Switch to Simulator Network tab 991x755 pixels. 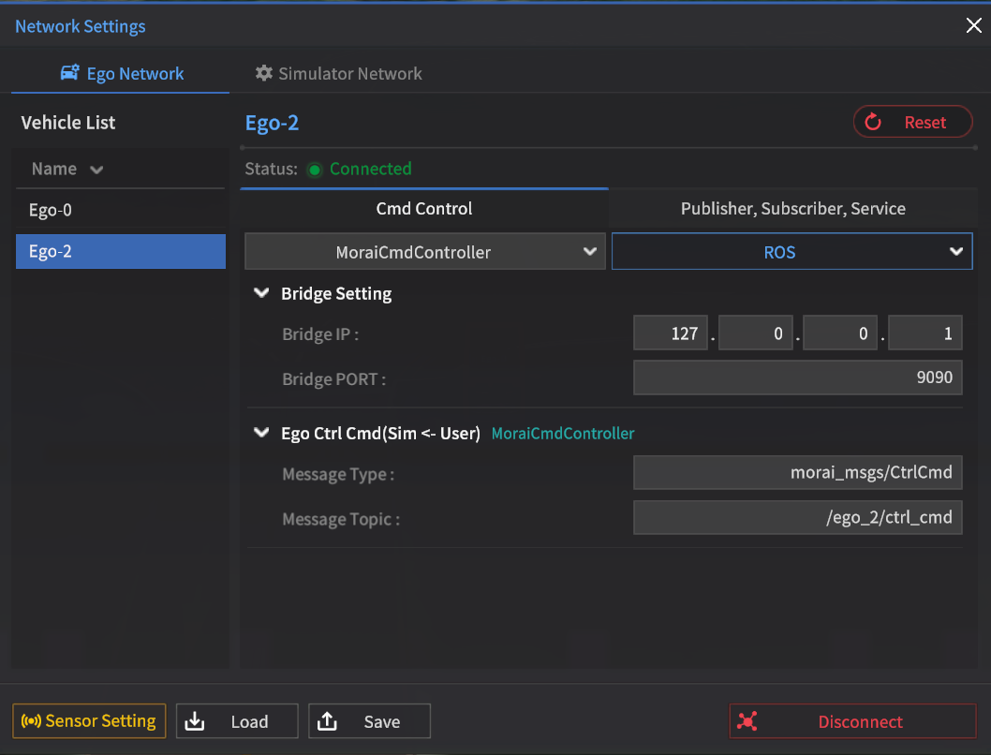click(339, 73)
